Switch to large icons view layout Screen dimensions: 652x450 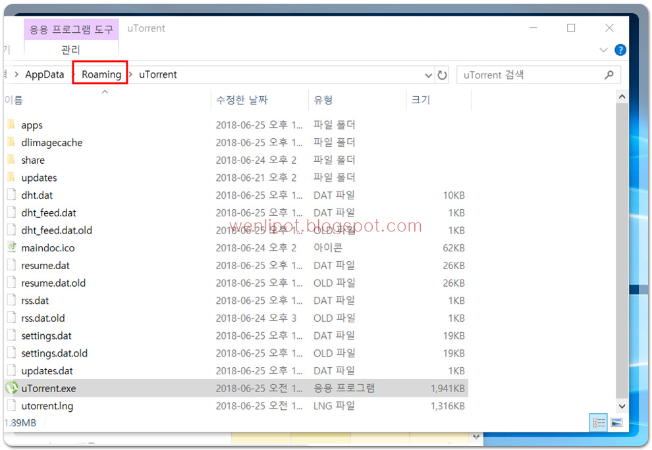(616, 422)
